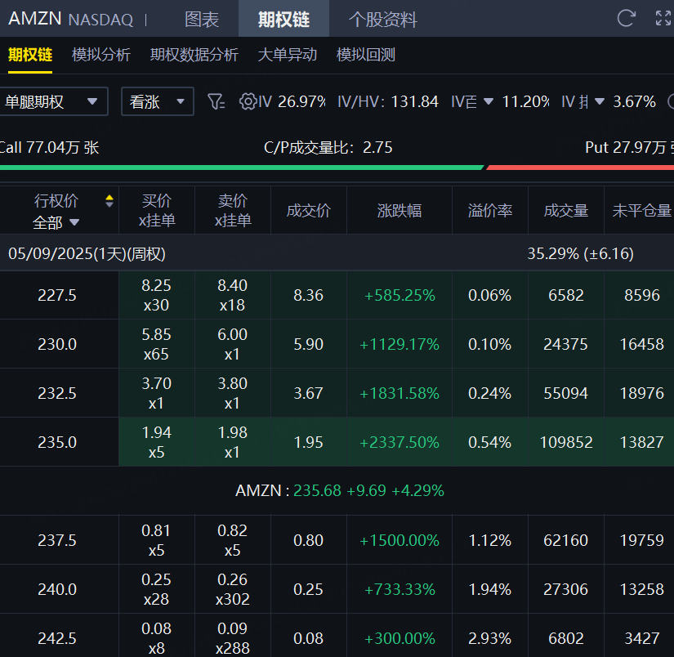This screenshot has width=674, height=657.
Task: Collapse the 05/09/2025 weekly expiration row
Action: [87, 254]
